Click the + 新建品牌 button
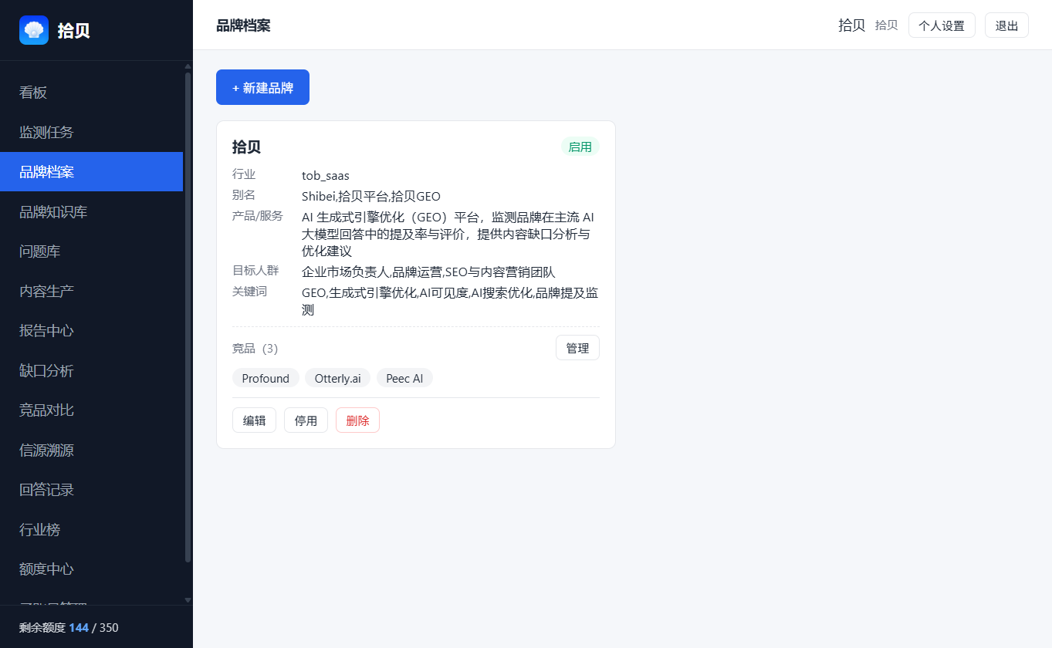 [262, 87]
